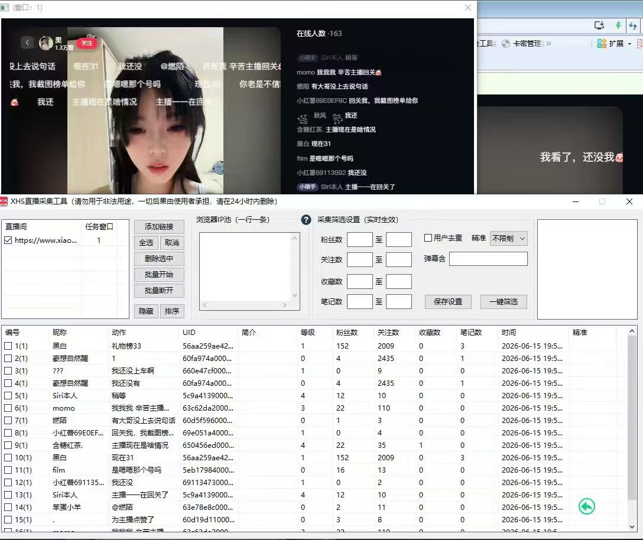Click inside the 浏览器IP池 text area
643x540 pixels.
(245, 267)
